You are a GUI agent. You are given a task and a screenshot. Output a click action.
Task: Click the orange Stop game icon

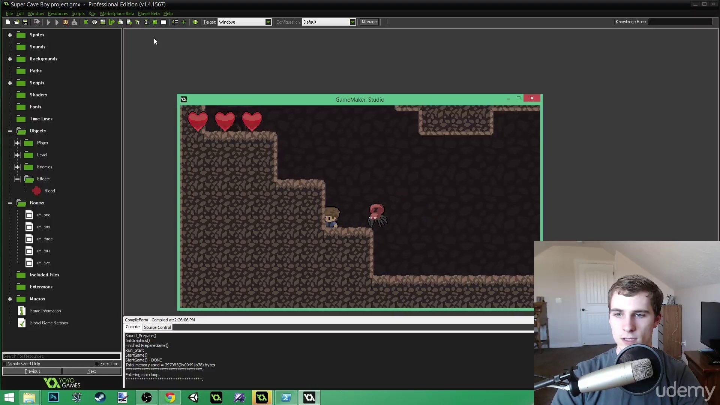[x=66, y=22]
